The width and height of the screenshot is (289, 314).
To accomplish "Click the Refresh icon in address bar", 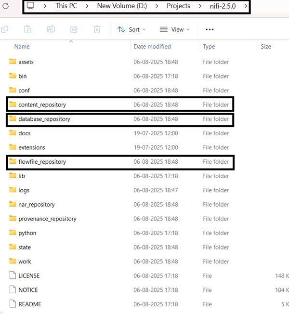I will pos(6,6).
